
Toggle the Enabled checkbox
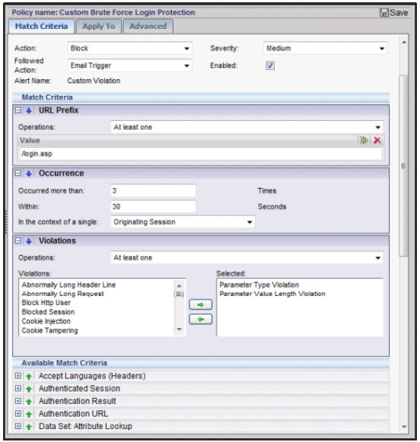pyautogui.click(x=270, y=65)
